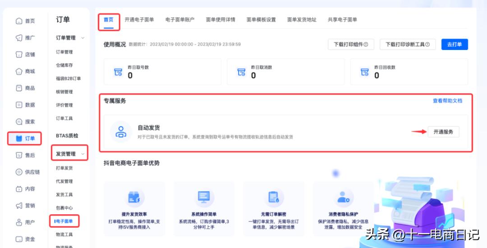Image resolution: width=487 pixels, height=248 pixels.
Task: Select the 订单 orders icon
Action: [19, 138]
